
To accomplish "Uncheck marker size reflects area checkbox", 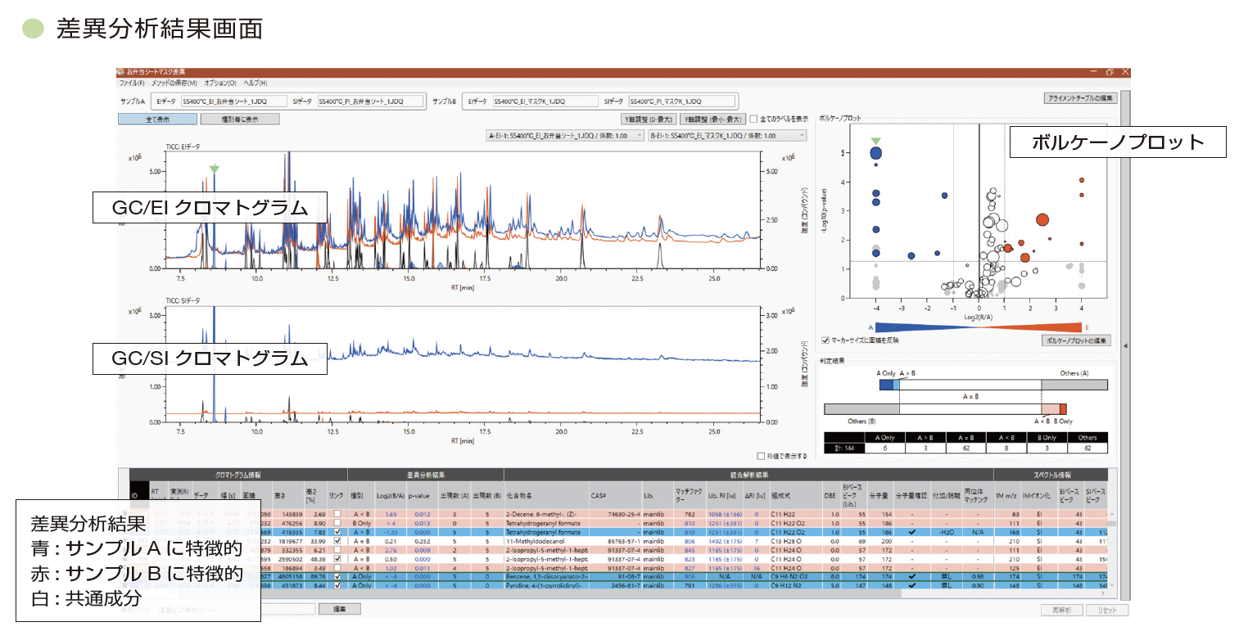I will [825, 340].
